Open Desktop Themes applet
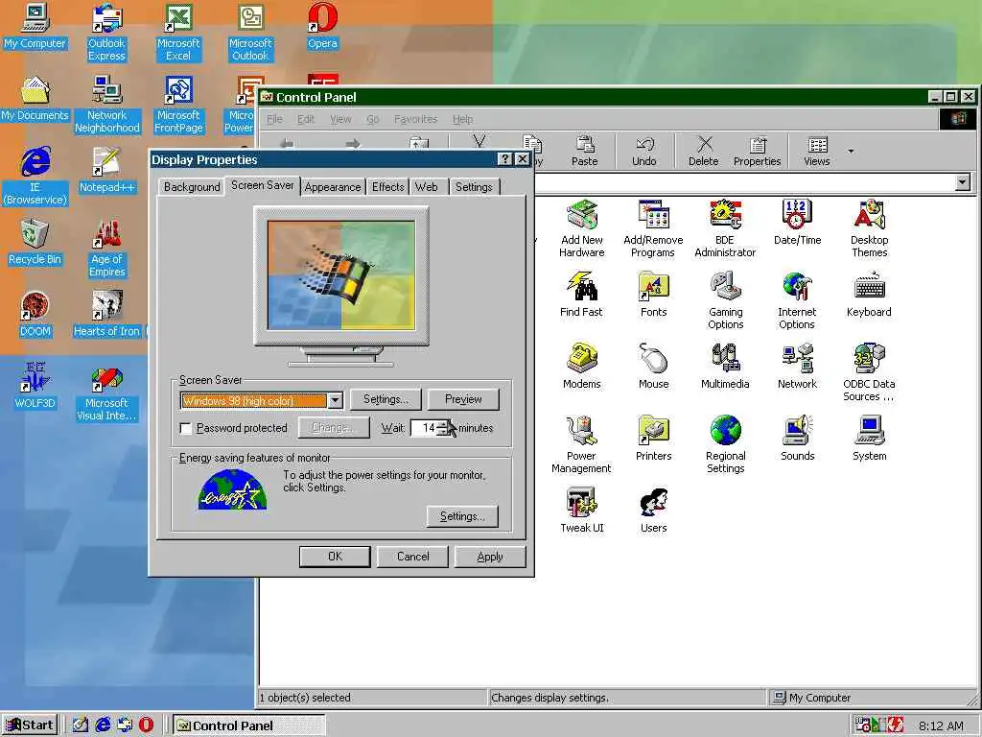Viewport: 982px width, 737px height. point(869,228)
